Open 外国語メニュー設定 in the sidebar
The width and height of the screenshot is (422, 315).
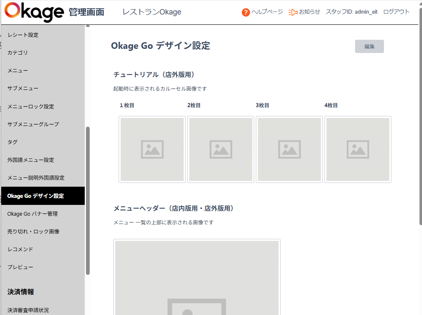(31, 160)
